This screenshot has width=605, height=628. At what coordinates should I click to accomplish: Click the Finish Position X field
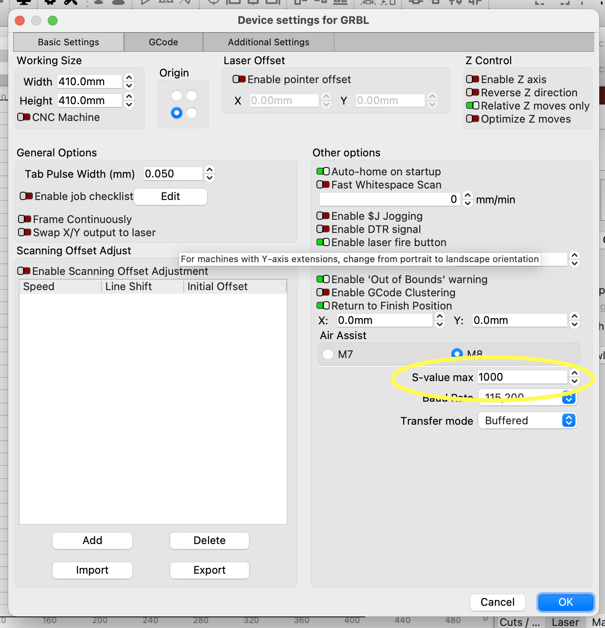tap(384, 320)
